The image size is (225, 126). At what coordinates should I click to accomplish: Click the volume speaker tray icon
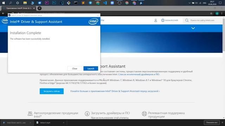(x=197, y=3)
